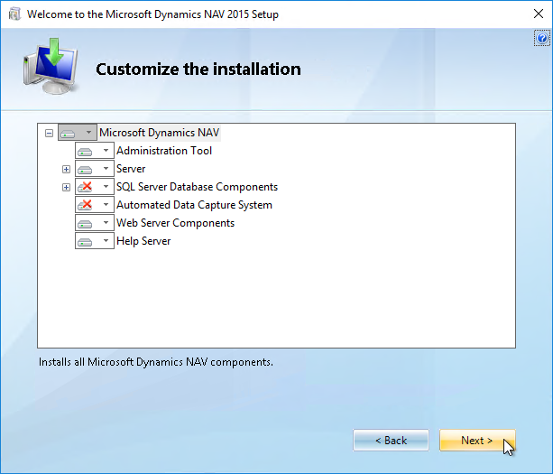Open the Help Server dropdown arrow
553x474 pixels.
tap(106, 241)
